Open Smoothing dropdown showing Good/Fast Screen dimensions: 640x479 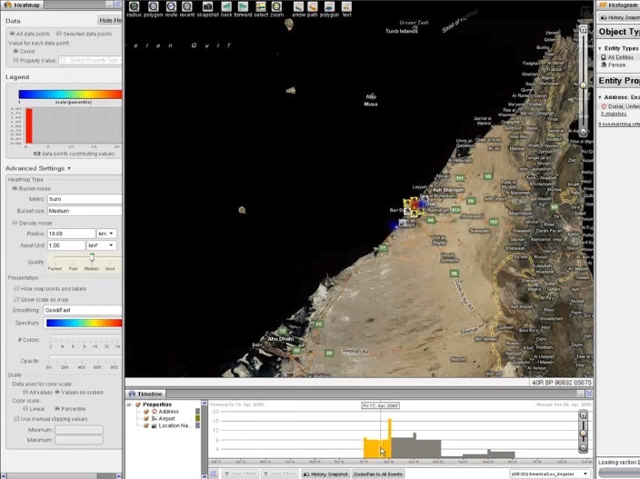coord(83,310)
